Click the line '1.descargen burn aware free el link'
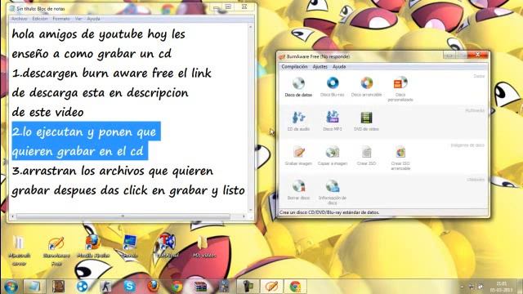This screenshot has height=294, width=523. (111, 73)
